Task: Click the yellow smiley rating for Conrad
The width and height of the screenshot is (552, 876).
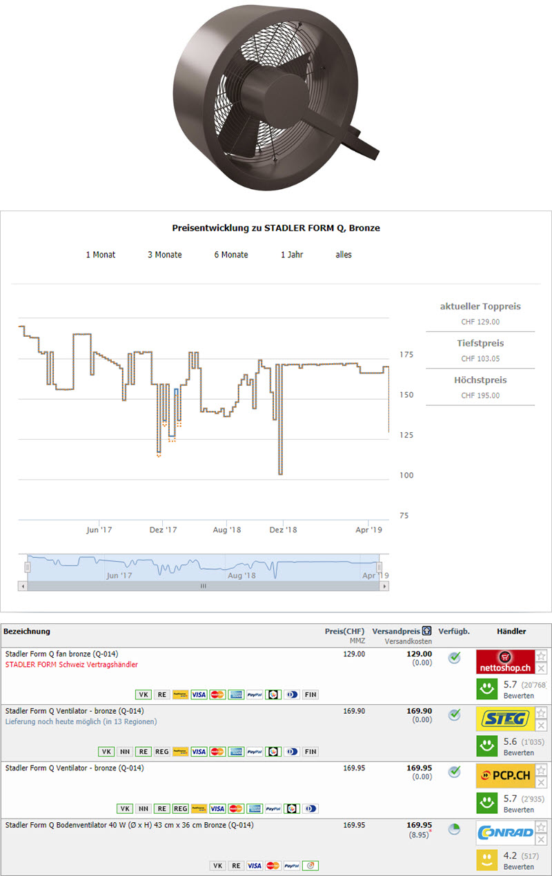Action: coord(487,859)
